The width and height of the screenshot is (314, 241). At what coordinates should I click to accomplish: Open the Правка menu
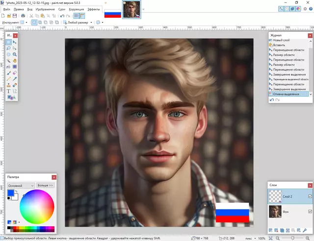[19, 9]
